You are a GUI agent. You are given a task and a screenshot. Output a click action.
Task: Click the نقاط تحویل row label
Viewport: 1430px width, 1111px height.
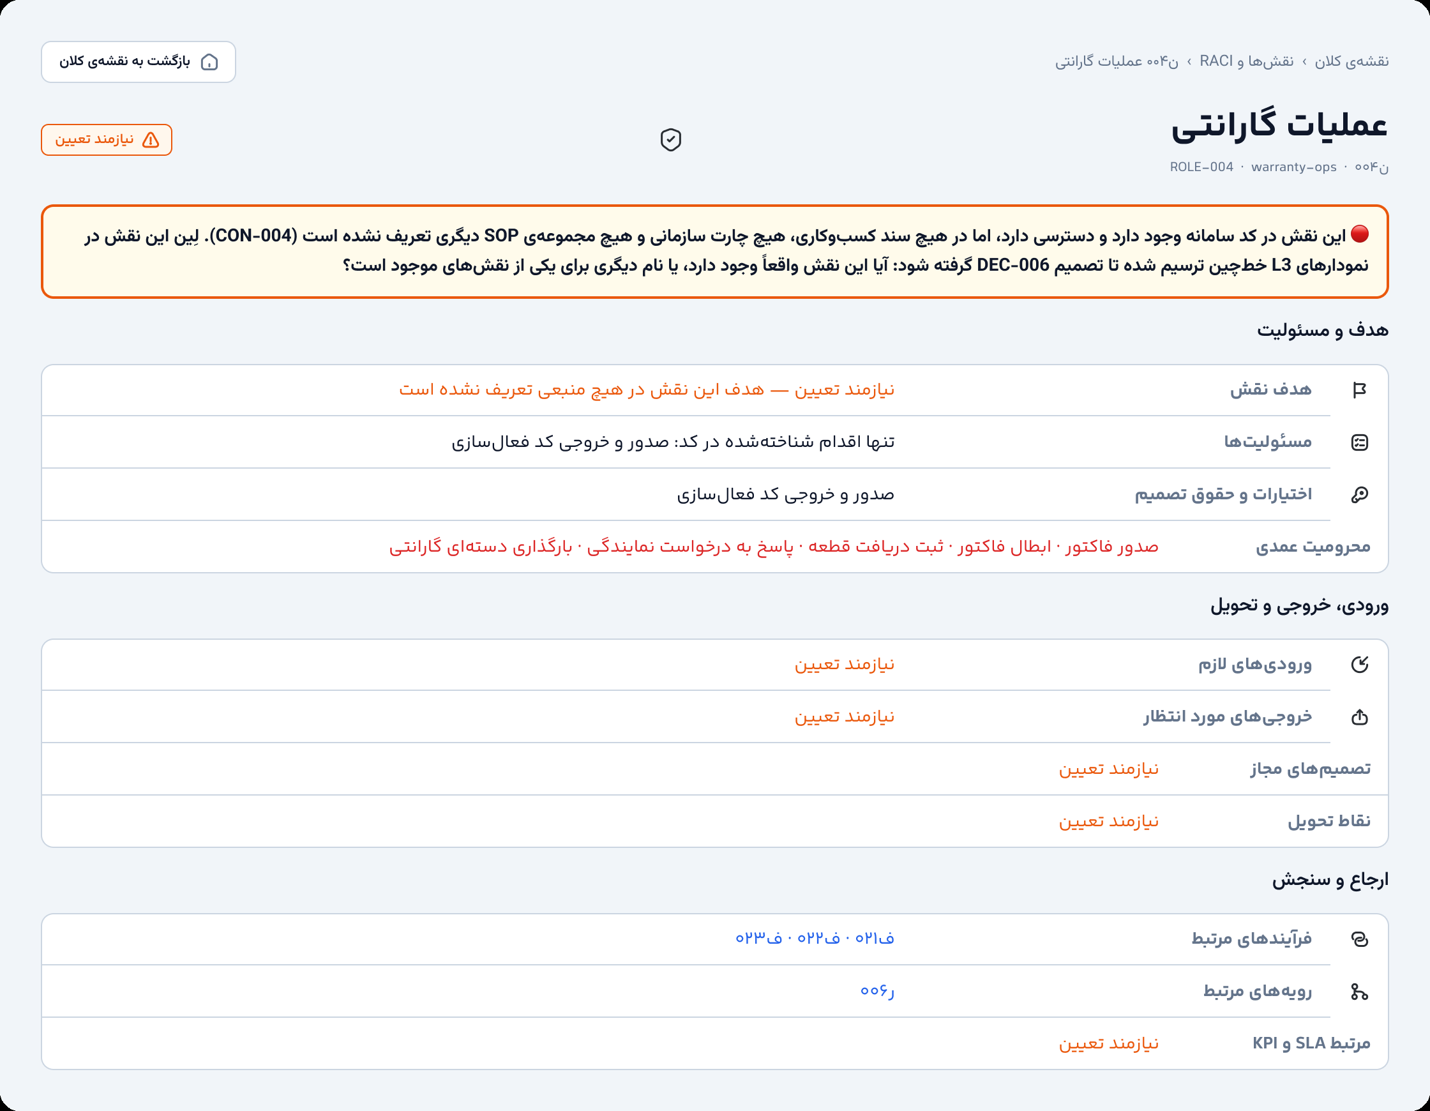click(x=1329, y=821)
